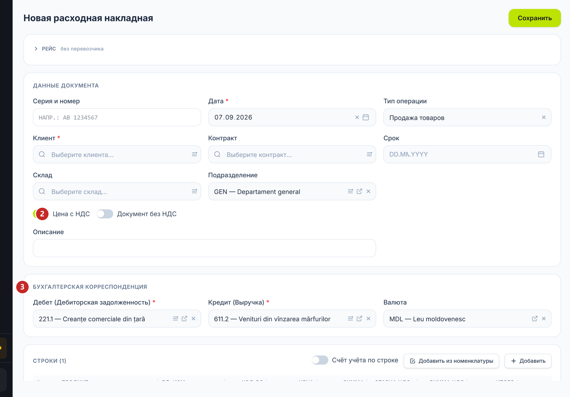Focus the Срок date input
This screenshot has width=570, height=397.
point(467,154)
